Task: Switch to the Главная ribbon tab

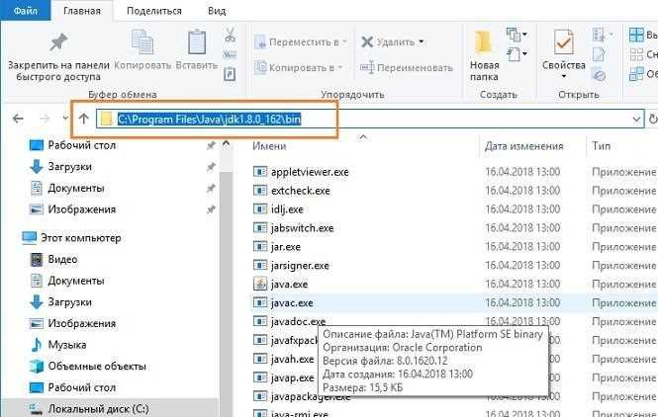Action: click(82, 11)
